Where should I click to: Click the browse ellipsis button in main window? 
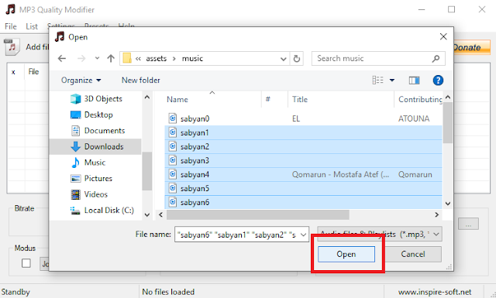468,224
